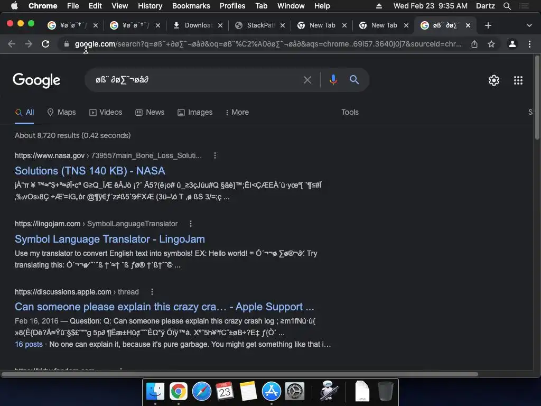Open the Profiles menu
Viewport: 541px width, 406px height.
232,6
